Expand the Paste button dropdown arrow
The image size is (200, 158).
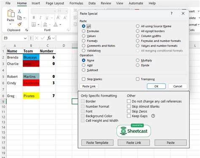[x=11, y=24]
